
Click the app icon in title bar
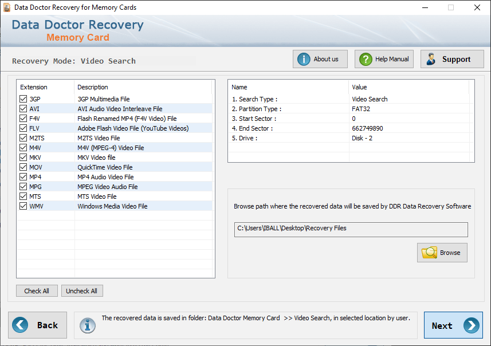[x=6, y=7]
